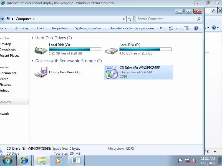Click the Internet Explorer search magnifier icon
The height and width of the screenshot is (166, 222).
pos(214,11)
